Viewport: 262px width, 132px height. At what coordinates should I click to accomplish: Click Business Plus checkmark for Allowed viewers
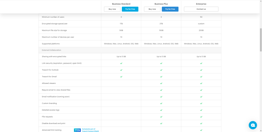[161, 83]
